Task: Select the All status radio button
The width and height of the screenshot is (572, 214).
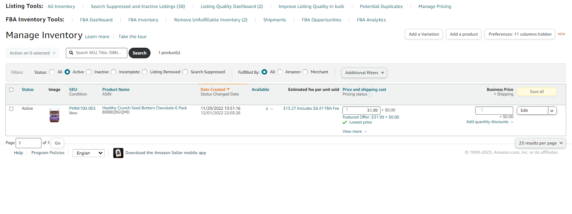Action: 52,72
